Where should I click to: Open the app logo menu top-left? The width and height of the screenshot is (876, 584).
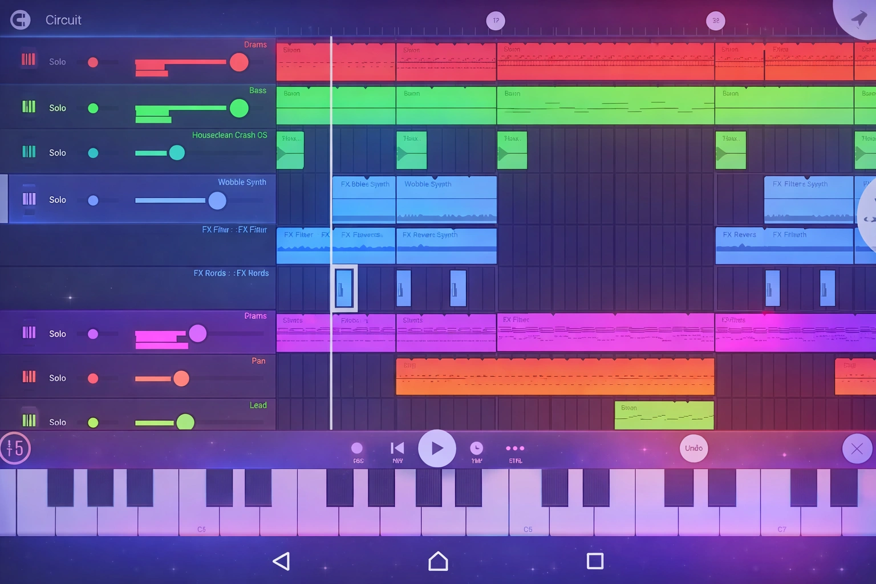[x=21, y=20]
